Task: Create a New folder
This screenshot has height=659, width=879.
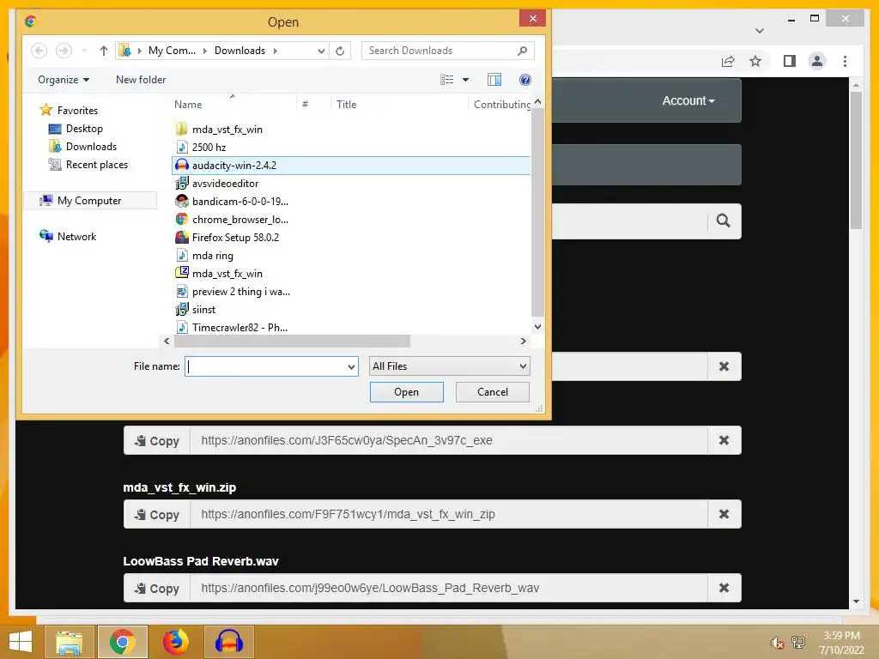Action: pyautogui.click(x=141, y=80)
